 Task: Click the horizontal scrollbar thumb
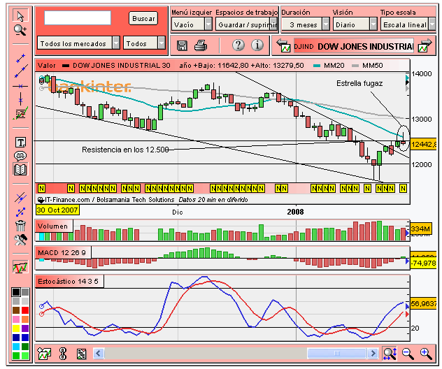point(337,353)
